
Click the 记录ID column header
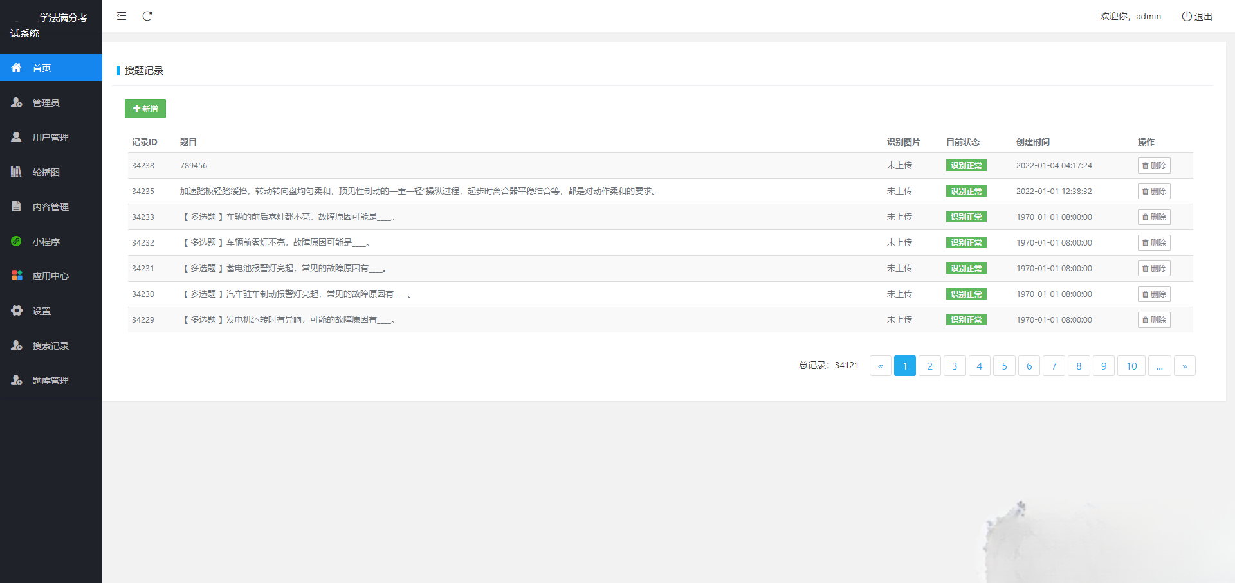coord(145,142)
